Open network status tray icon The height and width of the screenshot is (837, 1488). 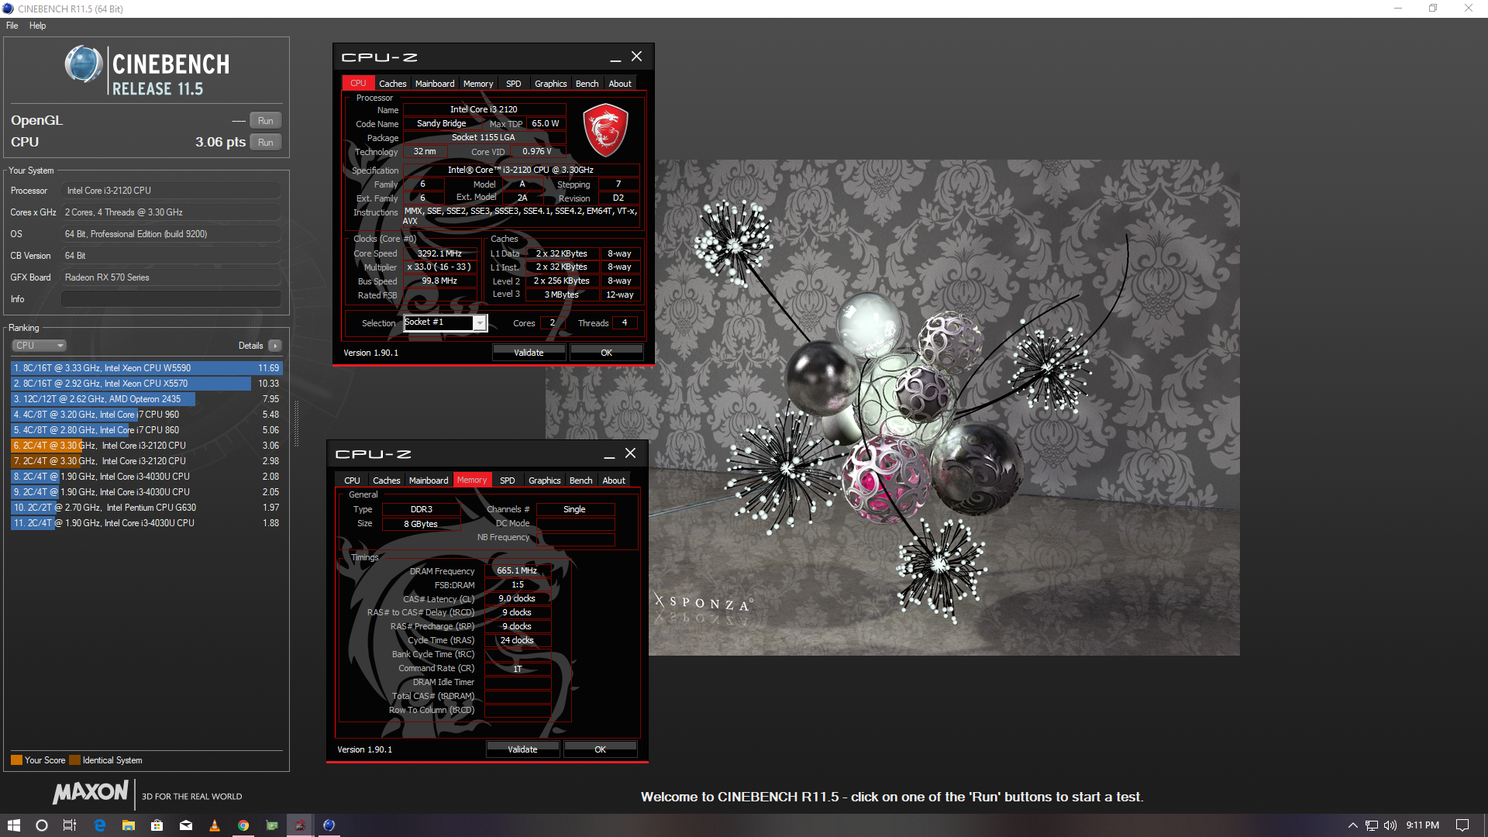[1372, 825]
